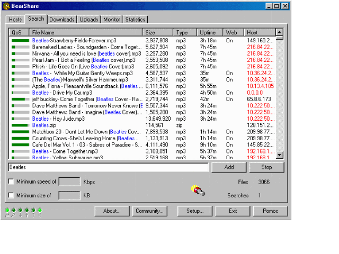Viewport: 339px width, 254px height.
Task: Sort results by the QoS column header
Action: pos(19,32)
